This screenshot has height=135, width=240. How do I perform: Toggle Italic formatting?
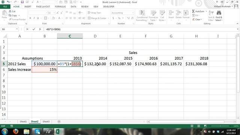click(34, 18)
